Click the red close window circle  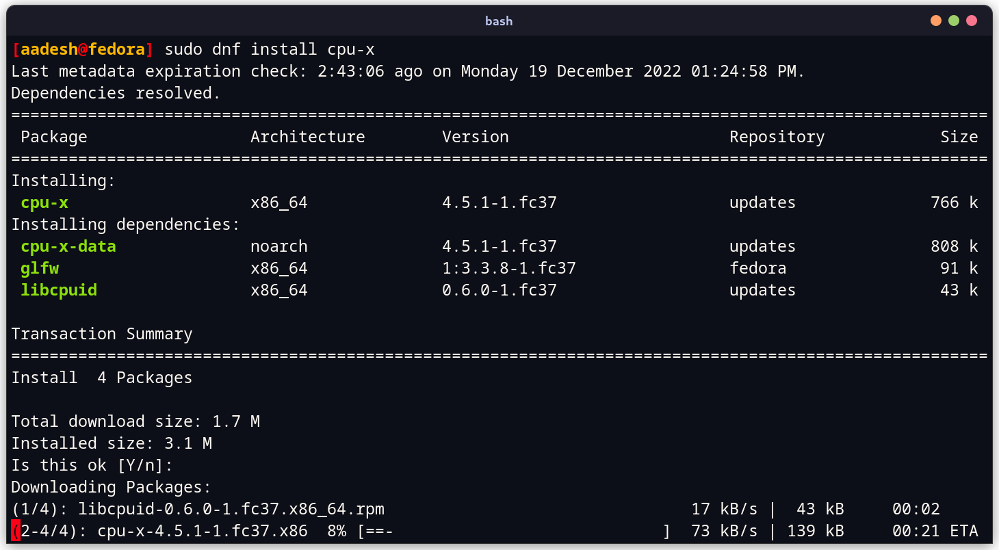972,21
